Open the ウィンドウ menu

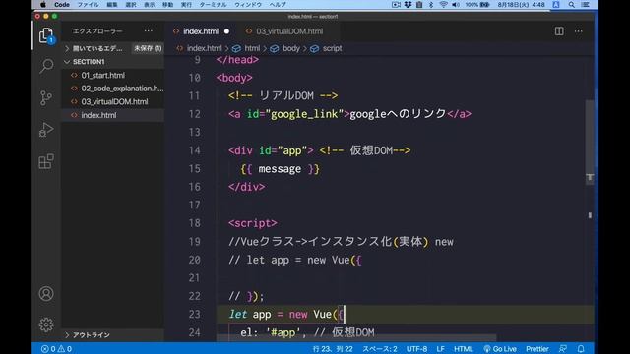(x=248, y=5)
